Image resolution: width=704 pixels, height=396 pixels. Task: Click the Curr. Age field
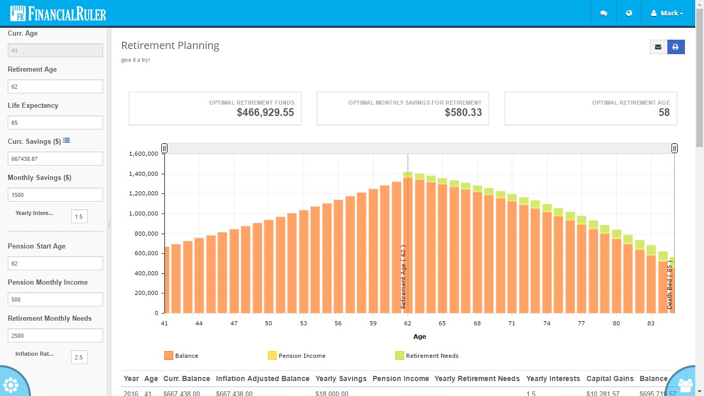(55, 51)
